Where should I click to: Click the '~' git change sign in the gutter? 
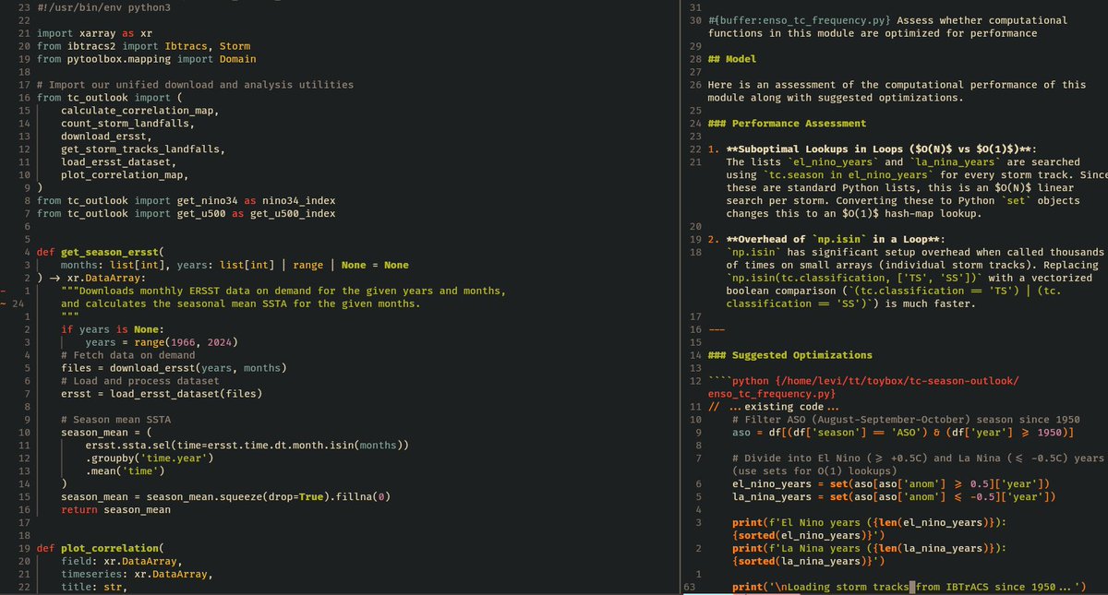(4, 303)
